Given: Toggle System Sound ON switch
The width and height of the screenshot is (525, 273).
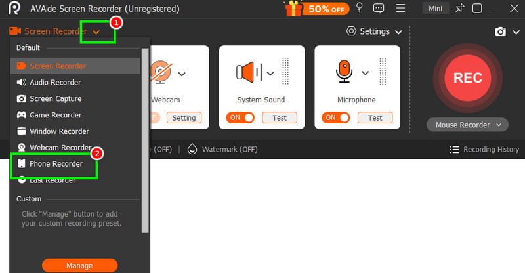Looking at the screenshot, I should [240, 117].
